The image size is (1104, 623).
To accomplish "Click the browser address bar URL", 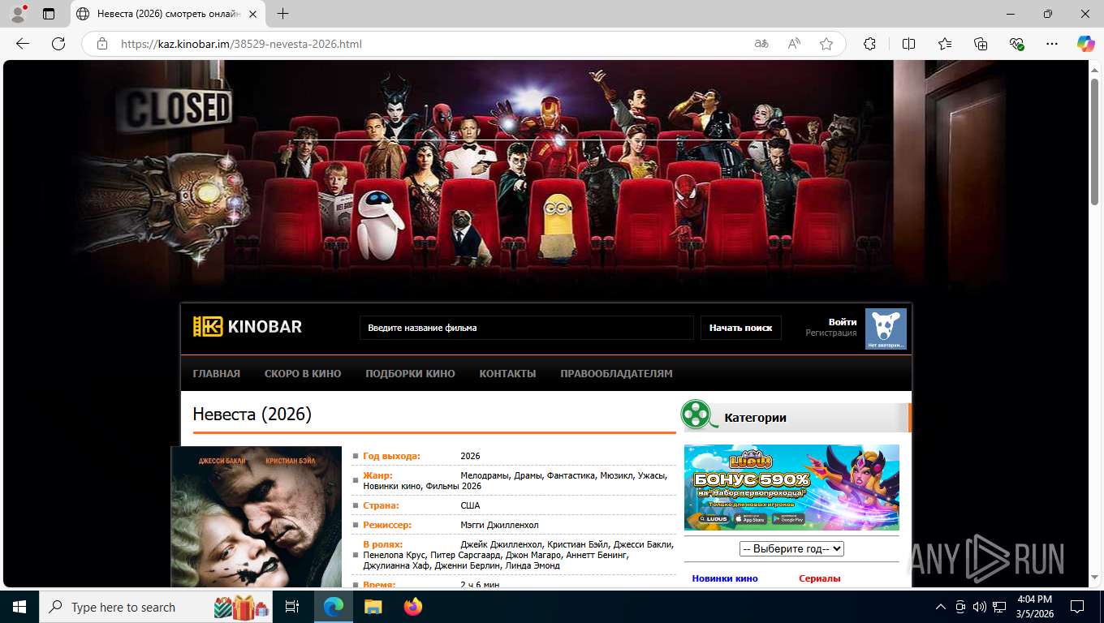I will 241,44.
